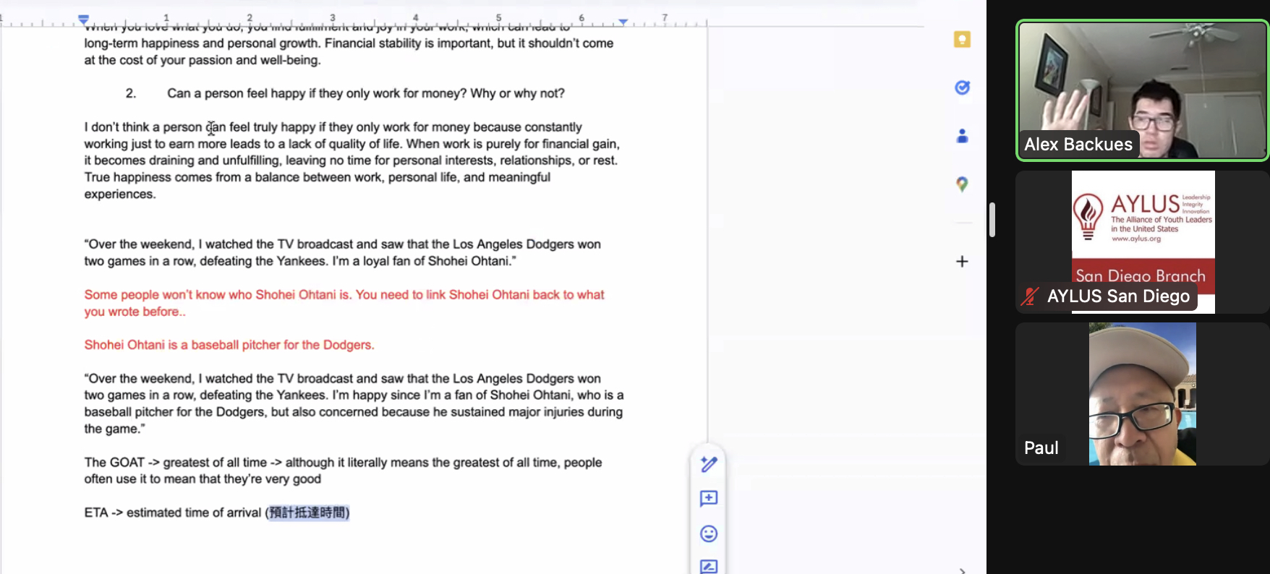Image resolution: width=1270 pixels, height=574 pixels.
Task: Click the muted microphone icon on AYLUS tile
Action: [x=1030, y=296]
